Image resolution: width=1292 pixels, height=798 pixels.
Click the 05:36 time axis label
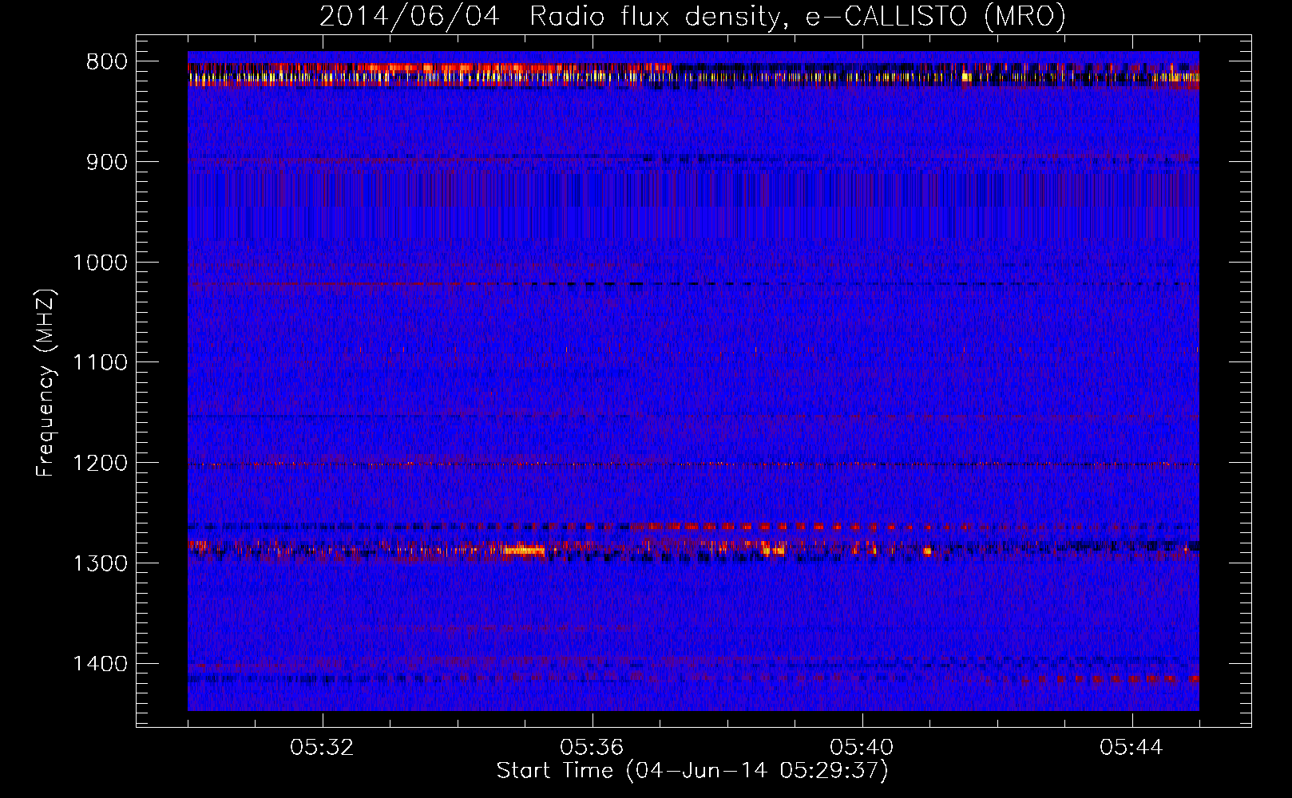pyautogui.click(x=592, y=748)
